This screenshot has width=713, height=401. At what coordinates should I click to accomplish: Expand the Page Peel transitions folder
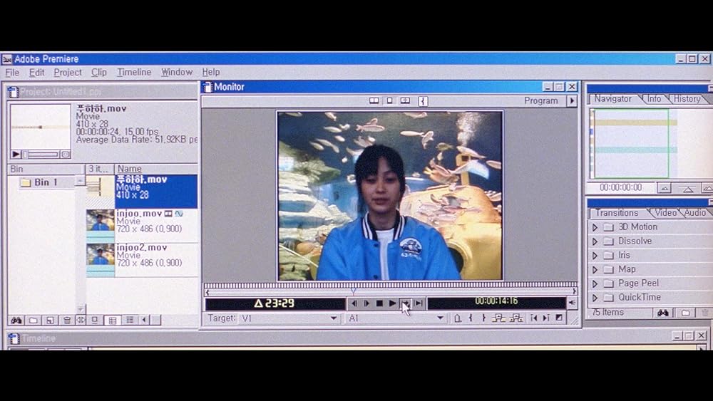coord(595,283)
